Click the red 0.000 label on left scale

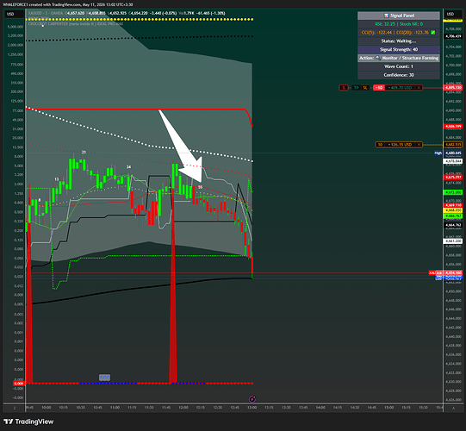pos(18,384)
